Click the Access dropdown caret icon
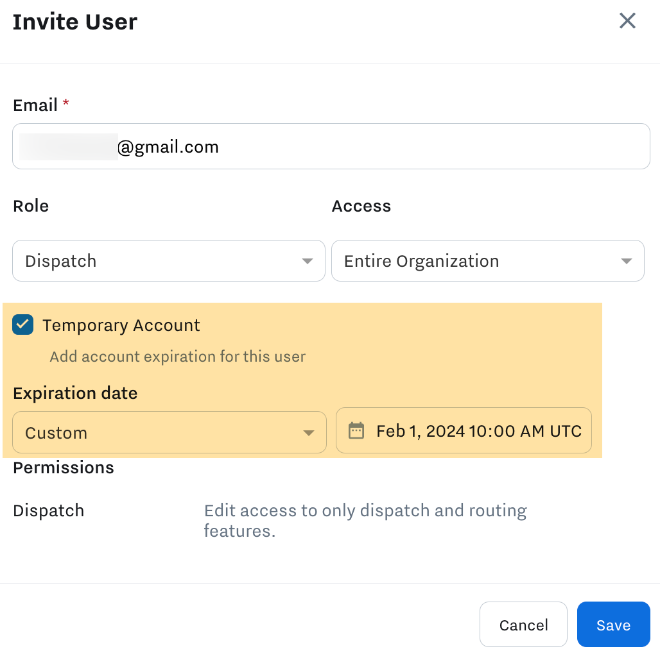 627,261
